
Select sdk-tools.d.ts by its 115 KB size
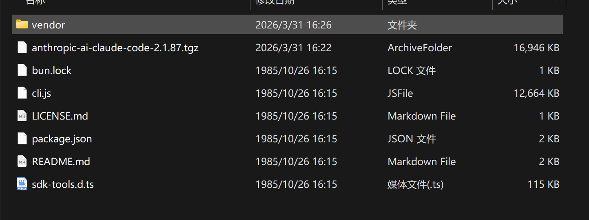click(543, 184)
